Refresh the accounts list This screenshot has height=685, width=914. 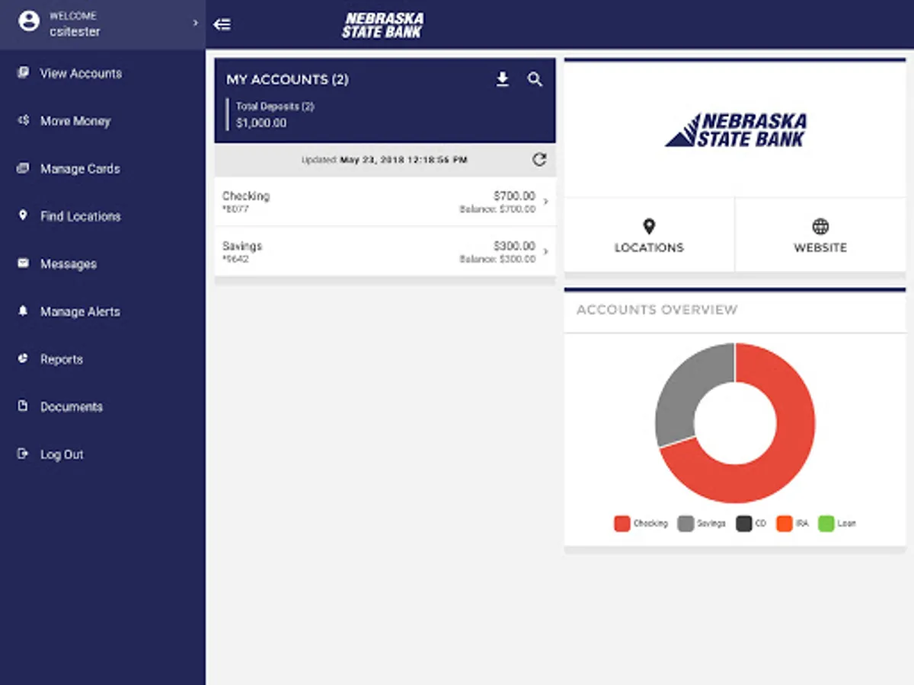[x=539, y=160]
